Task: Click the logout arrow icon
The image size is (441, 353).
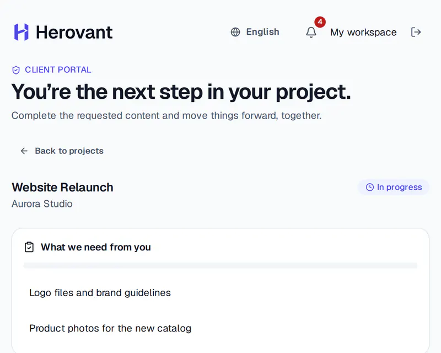Action: tap(416, 32)
